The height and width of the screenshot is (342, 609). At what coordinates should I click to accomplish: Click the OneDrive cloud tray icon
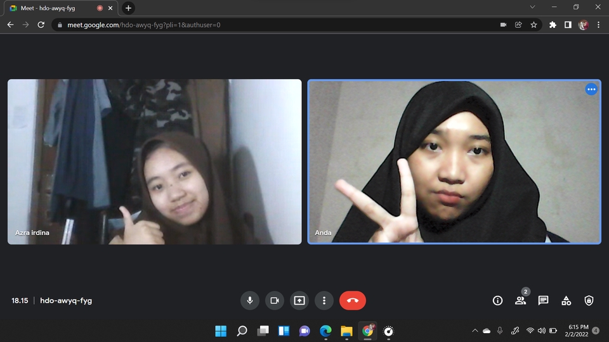point(487,331)
